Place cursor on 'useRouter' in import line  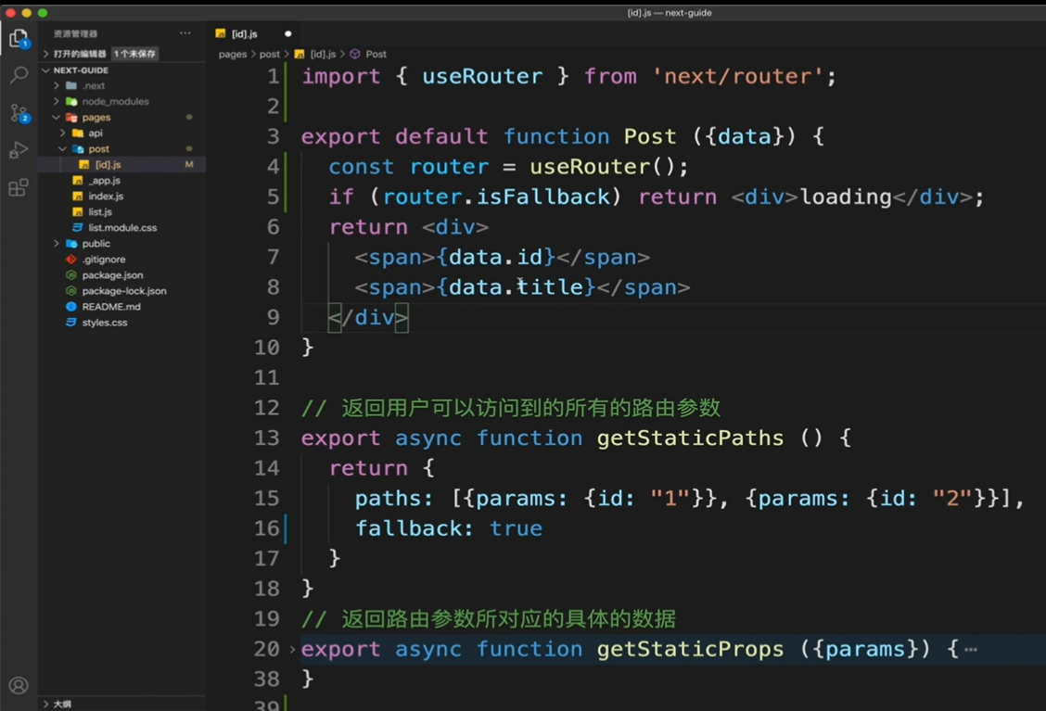pos(481,76)
